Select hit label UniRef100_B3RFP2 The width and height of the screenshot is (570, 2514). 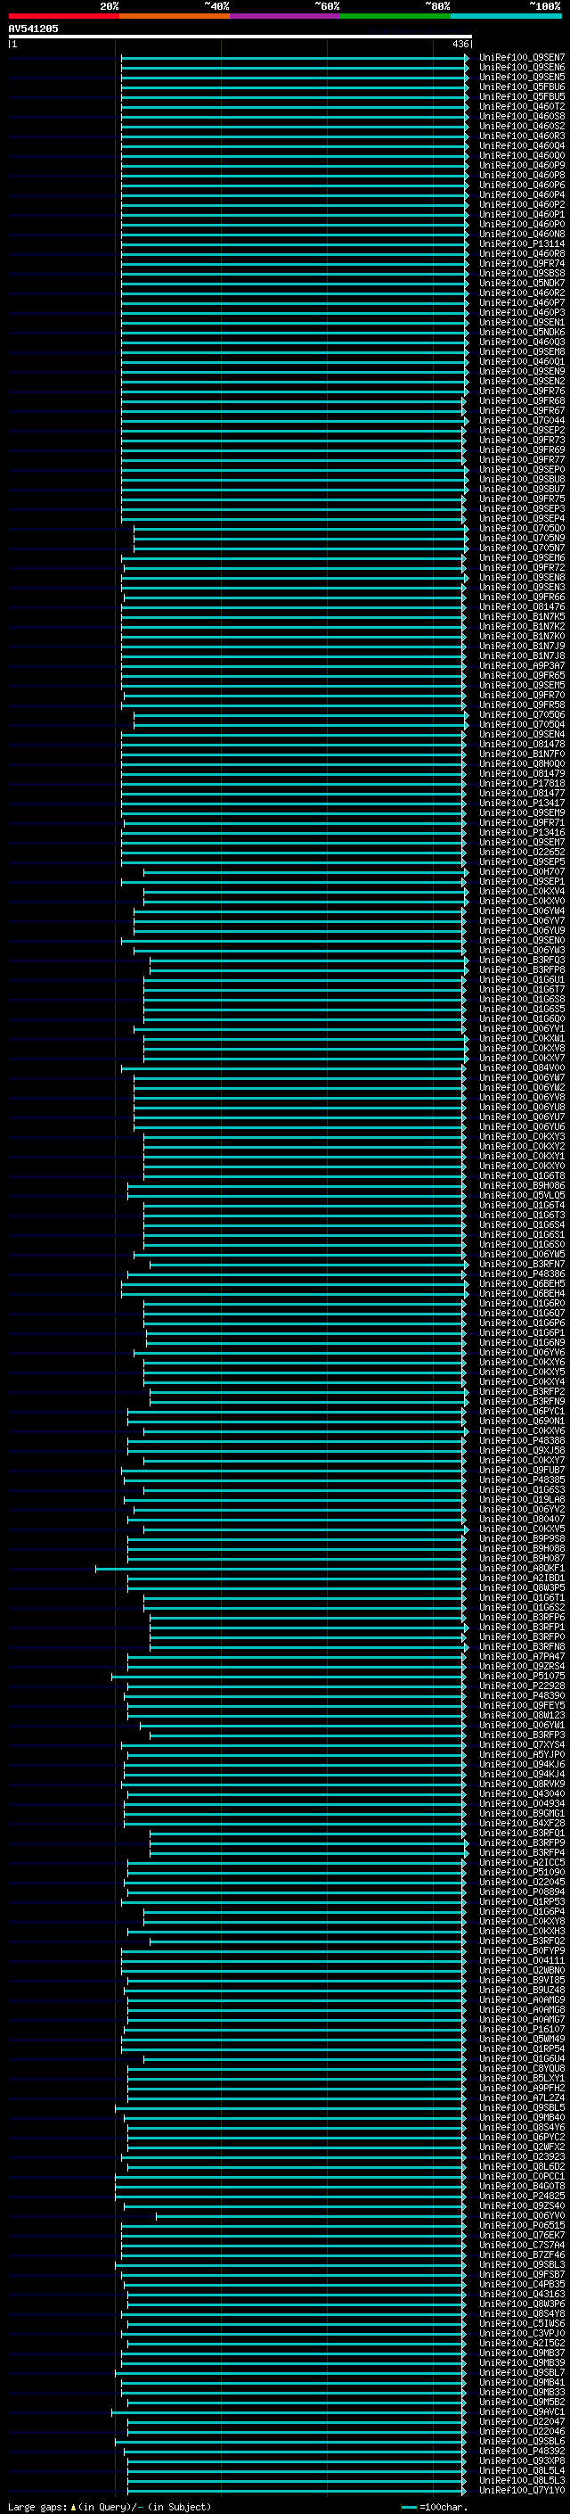(521, 1392)
